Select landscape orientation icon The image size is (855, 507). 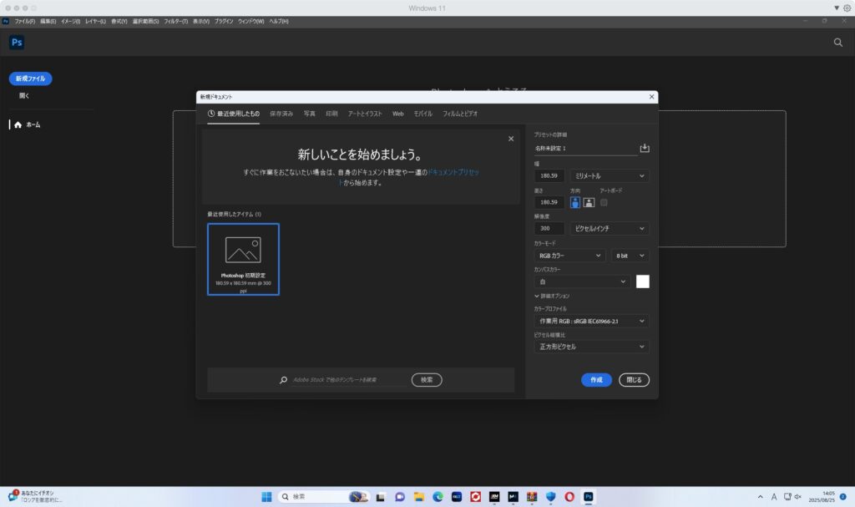tap(589, 202)
